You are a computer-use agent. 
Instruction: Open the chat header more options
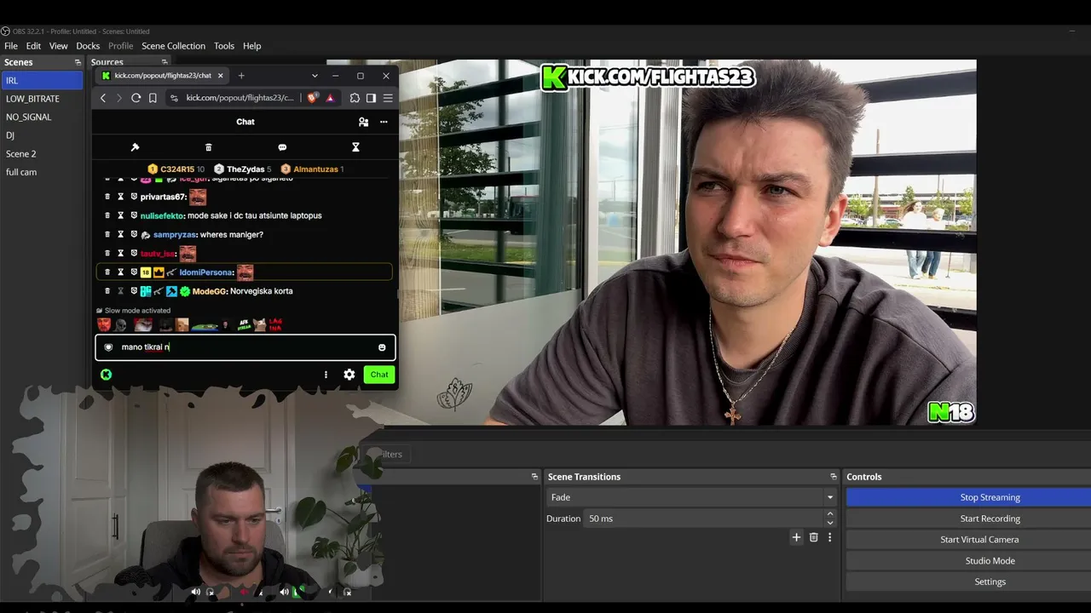384,122
